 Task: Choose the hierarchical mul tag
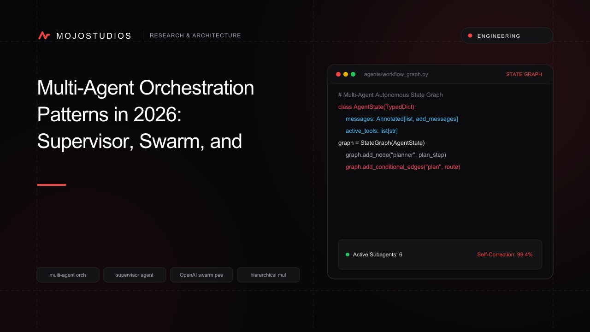(268, 275)
